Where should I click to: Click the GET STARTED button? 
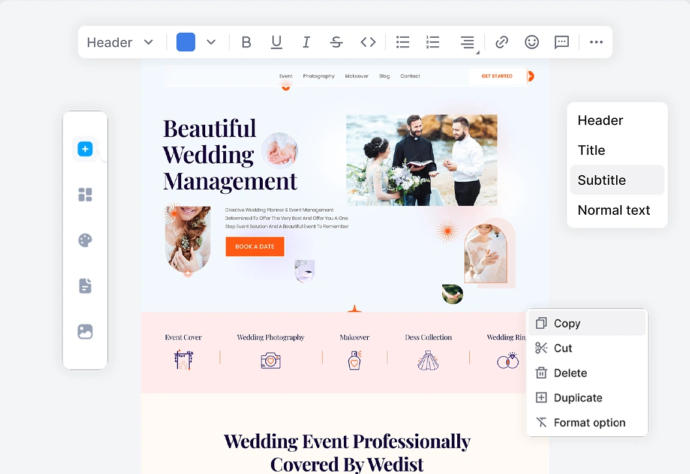tap(497, 76)
